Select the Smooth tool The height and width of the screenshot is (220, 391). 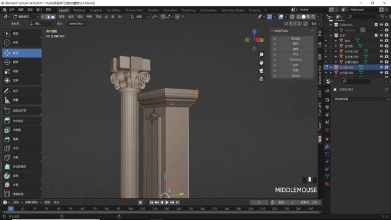(21, 185)
